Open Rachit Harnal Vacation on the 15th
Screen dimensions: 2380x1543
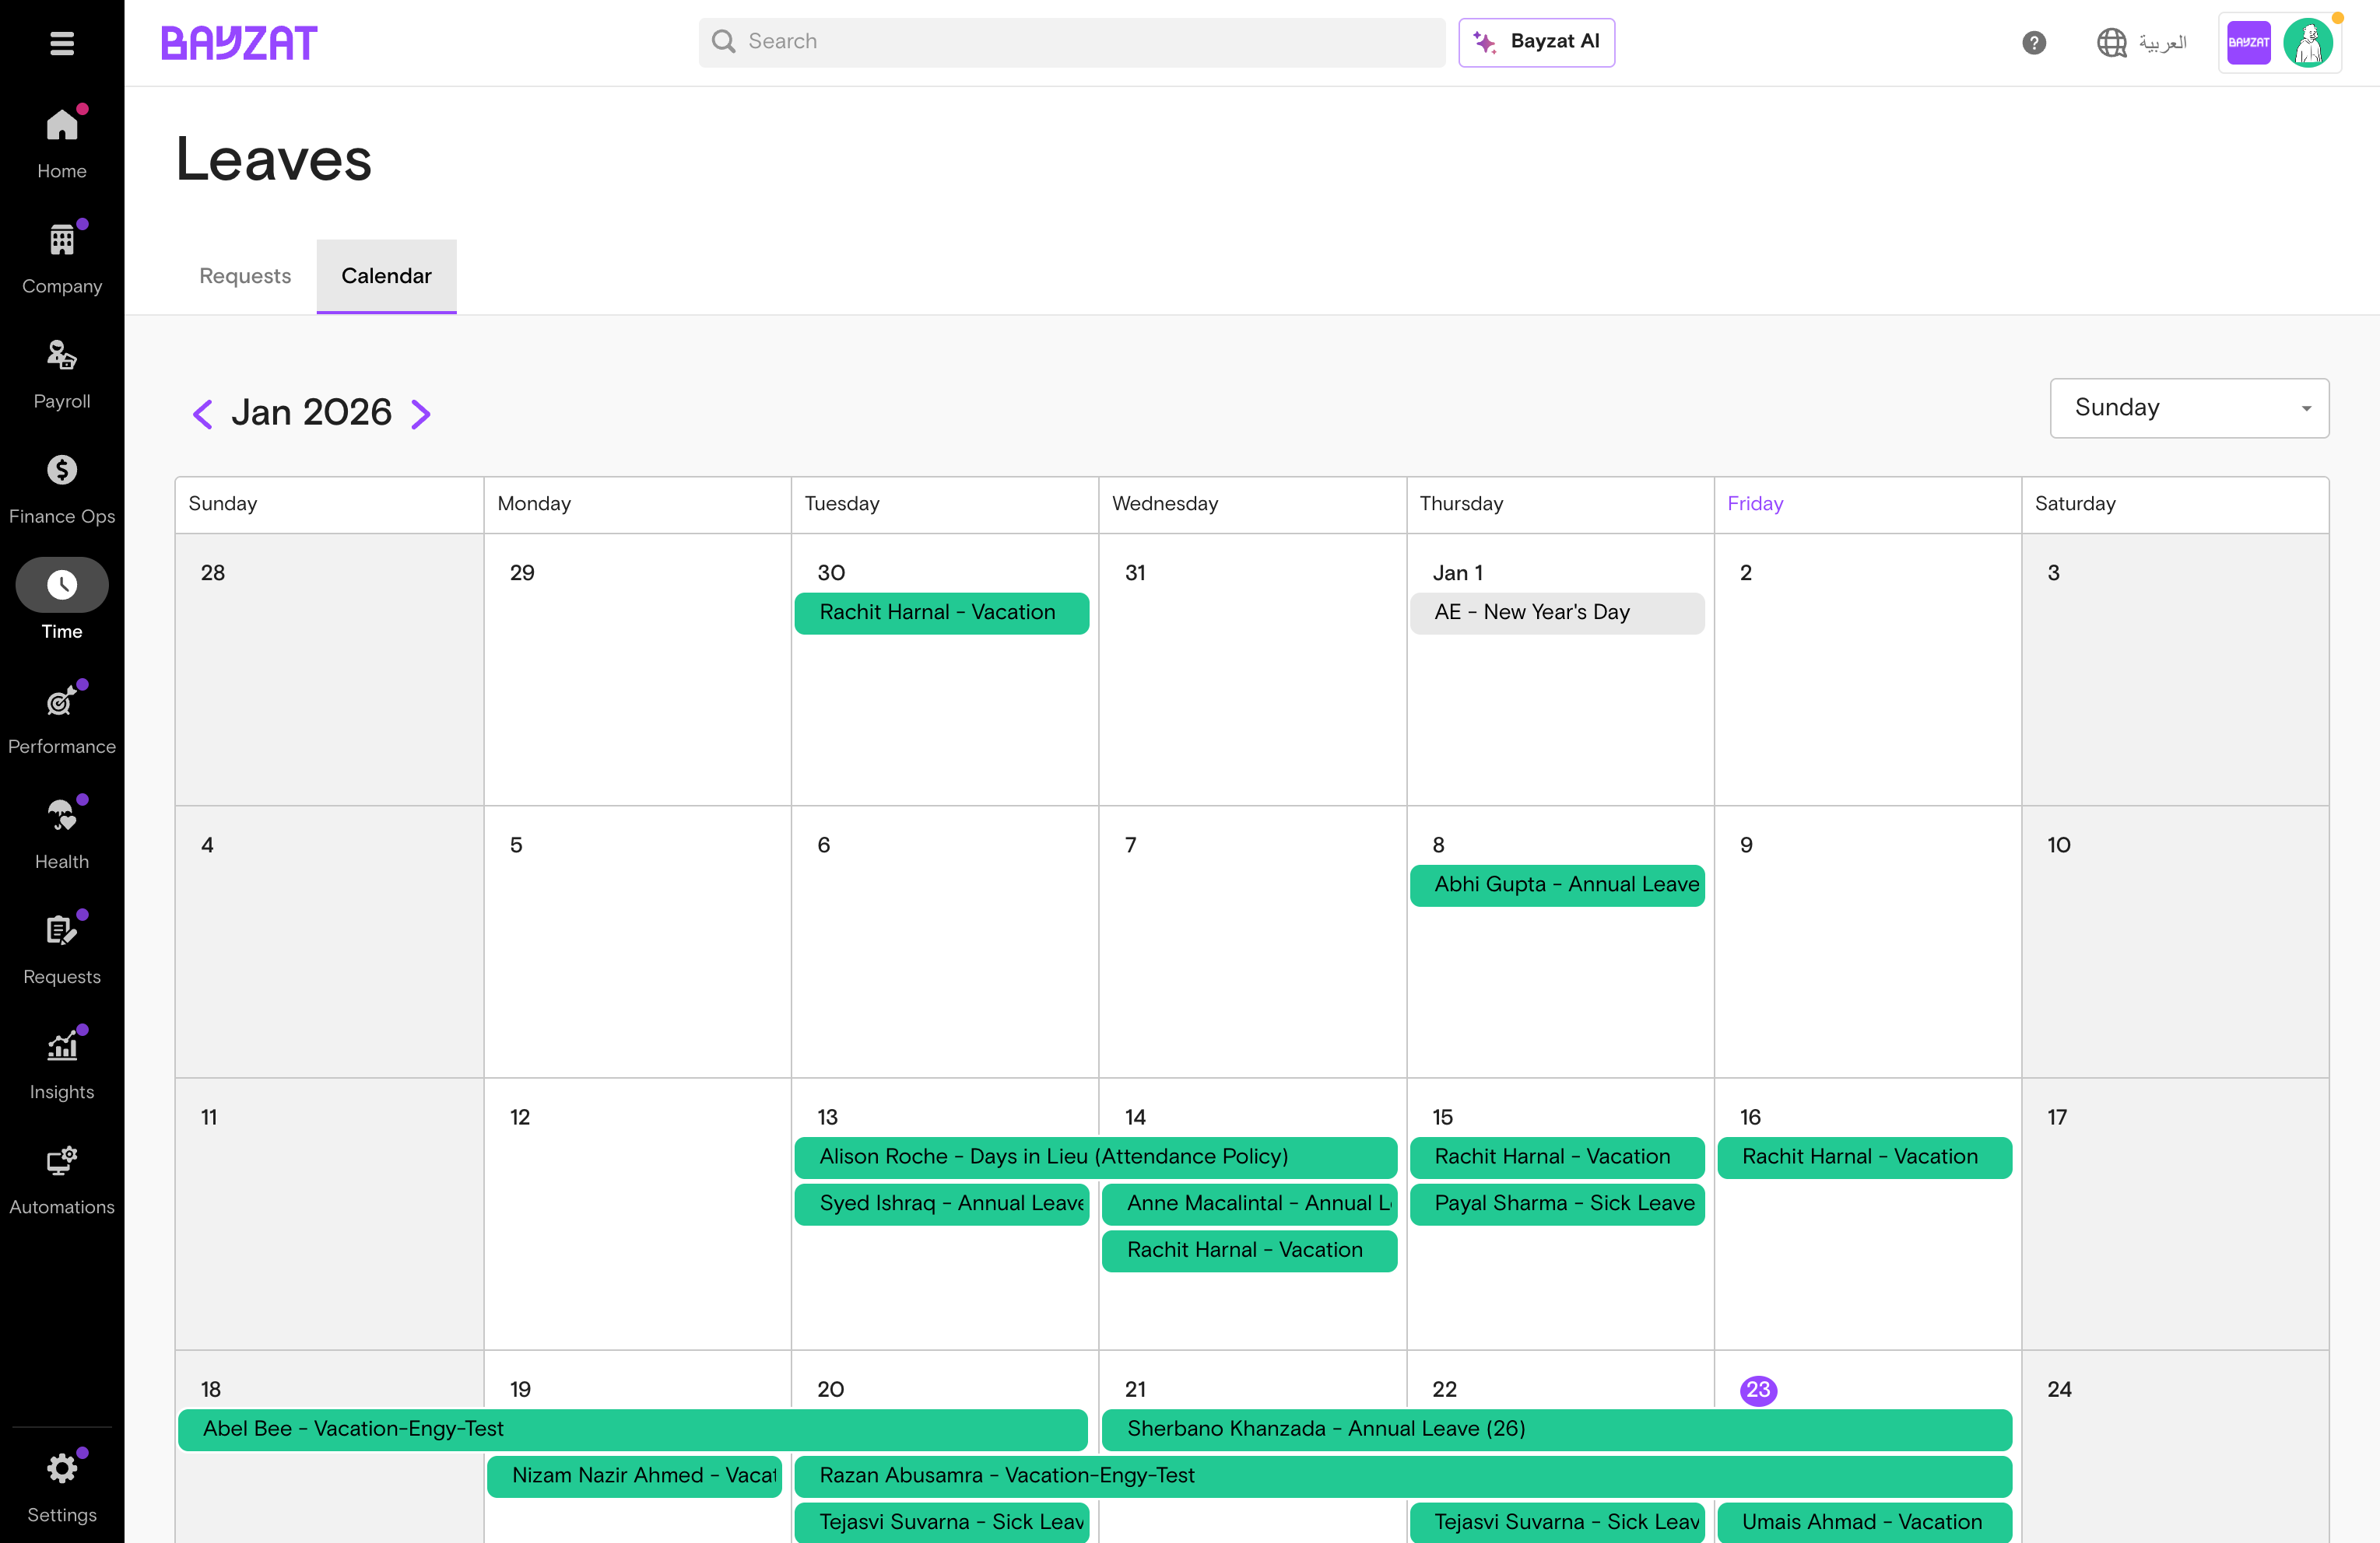click(1557, 1157)
